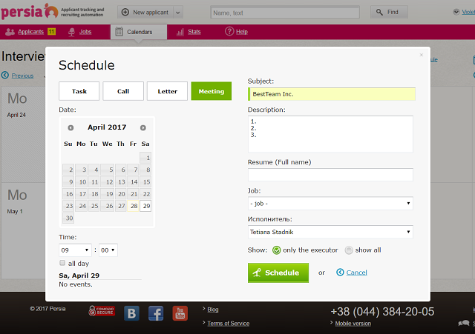Open the Facebook icon link
The width and height of the screenshot is (475, 334).
156,313
